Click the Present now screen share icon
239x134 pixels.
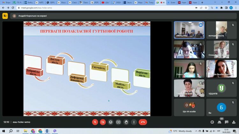tap(119, 122)
